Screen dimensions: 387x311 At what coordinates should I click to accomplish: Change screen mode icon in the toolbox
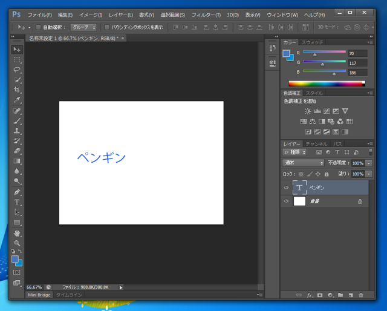17,283
